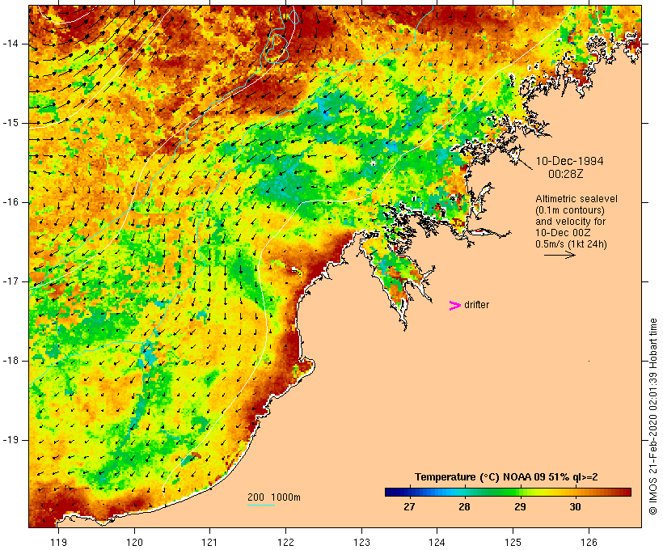
Task: Click the latitude label -17
Action: click(x=11, y=281)
